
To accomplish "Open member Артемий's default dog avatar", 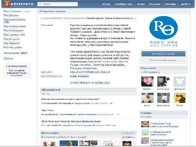I will click(180, 81).
